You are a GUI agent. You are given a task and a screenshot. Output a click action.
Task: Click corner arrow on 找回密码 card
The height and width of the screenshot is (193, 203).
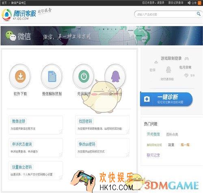coord(127,131)
